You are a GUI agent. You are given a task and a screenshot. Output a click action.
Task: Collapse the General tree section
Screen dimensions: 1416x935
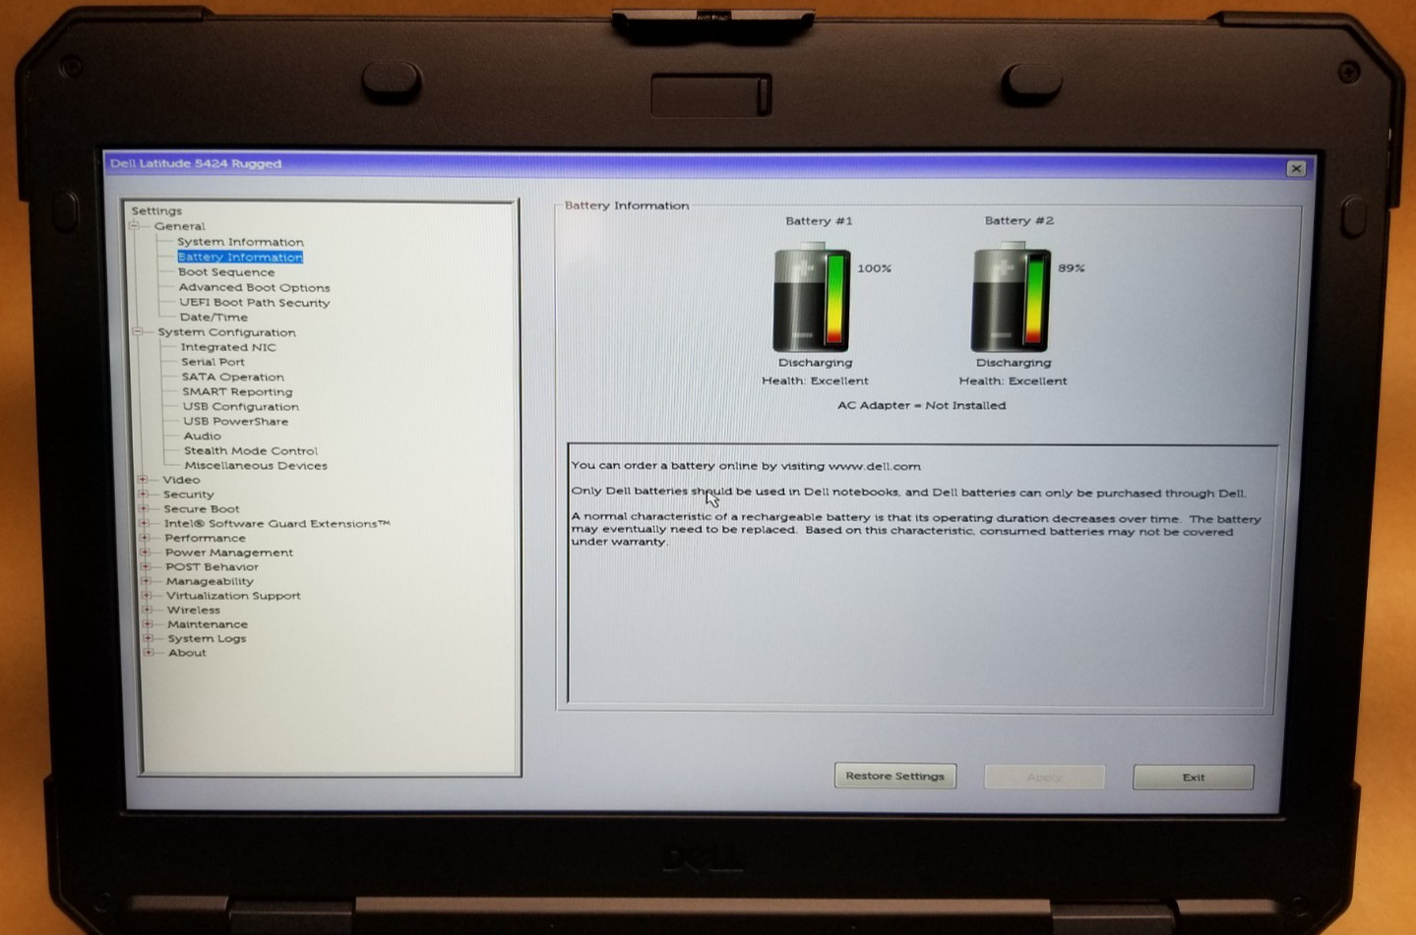click(x=135, y=226)
